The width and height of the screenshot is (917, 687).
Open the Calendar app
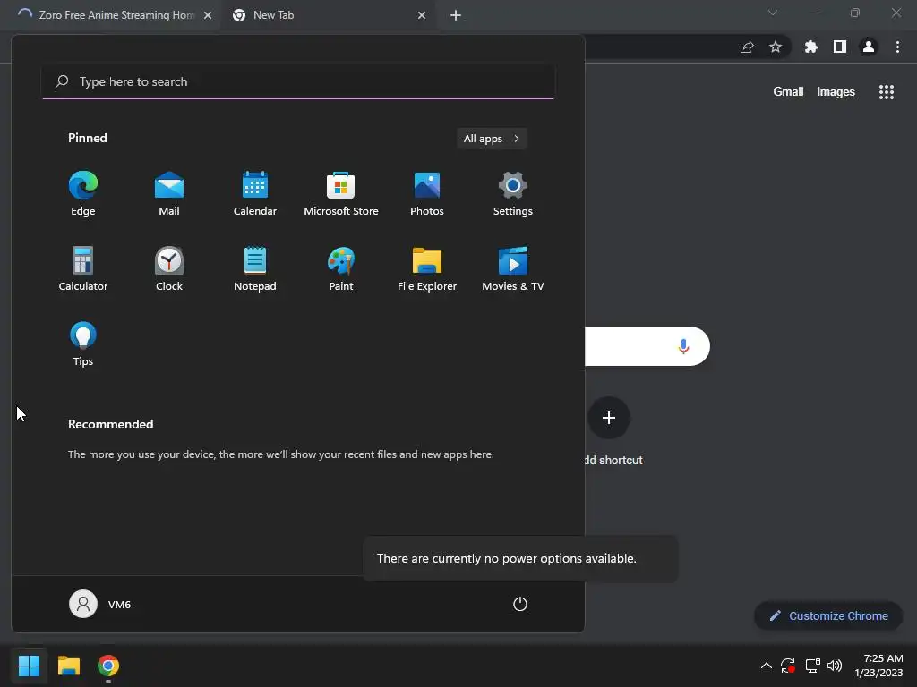(x=255, y=194)
